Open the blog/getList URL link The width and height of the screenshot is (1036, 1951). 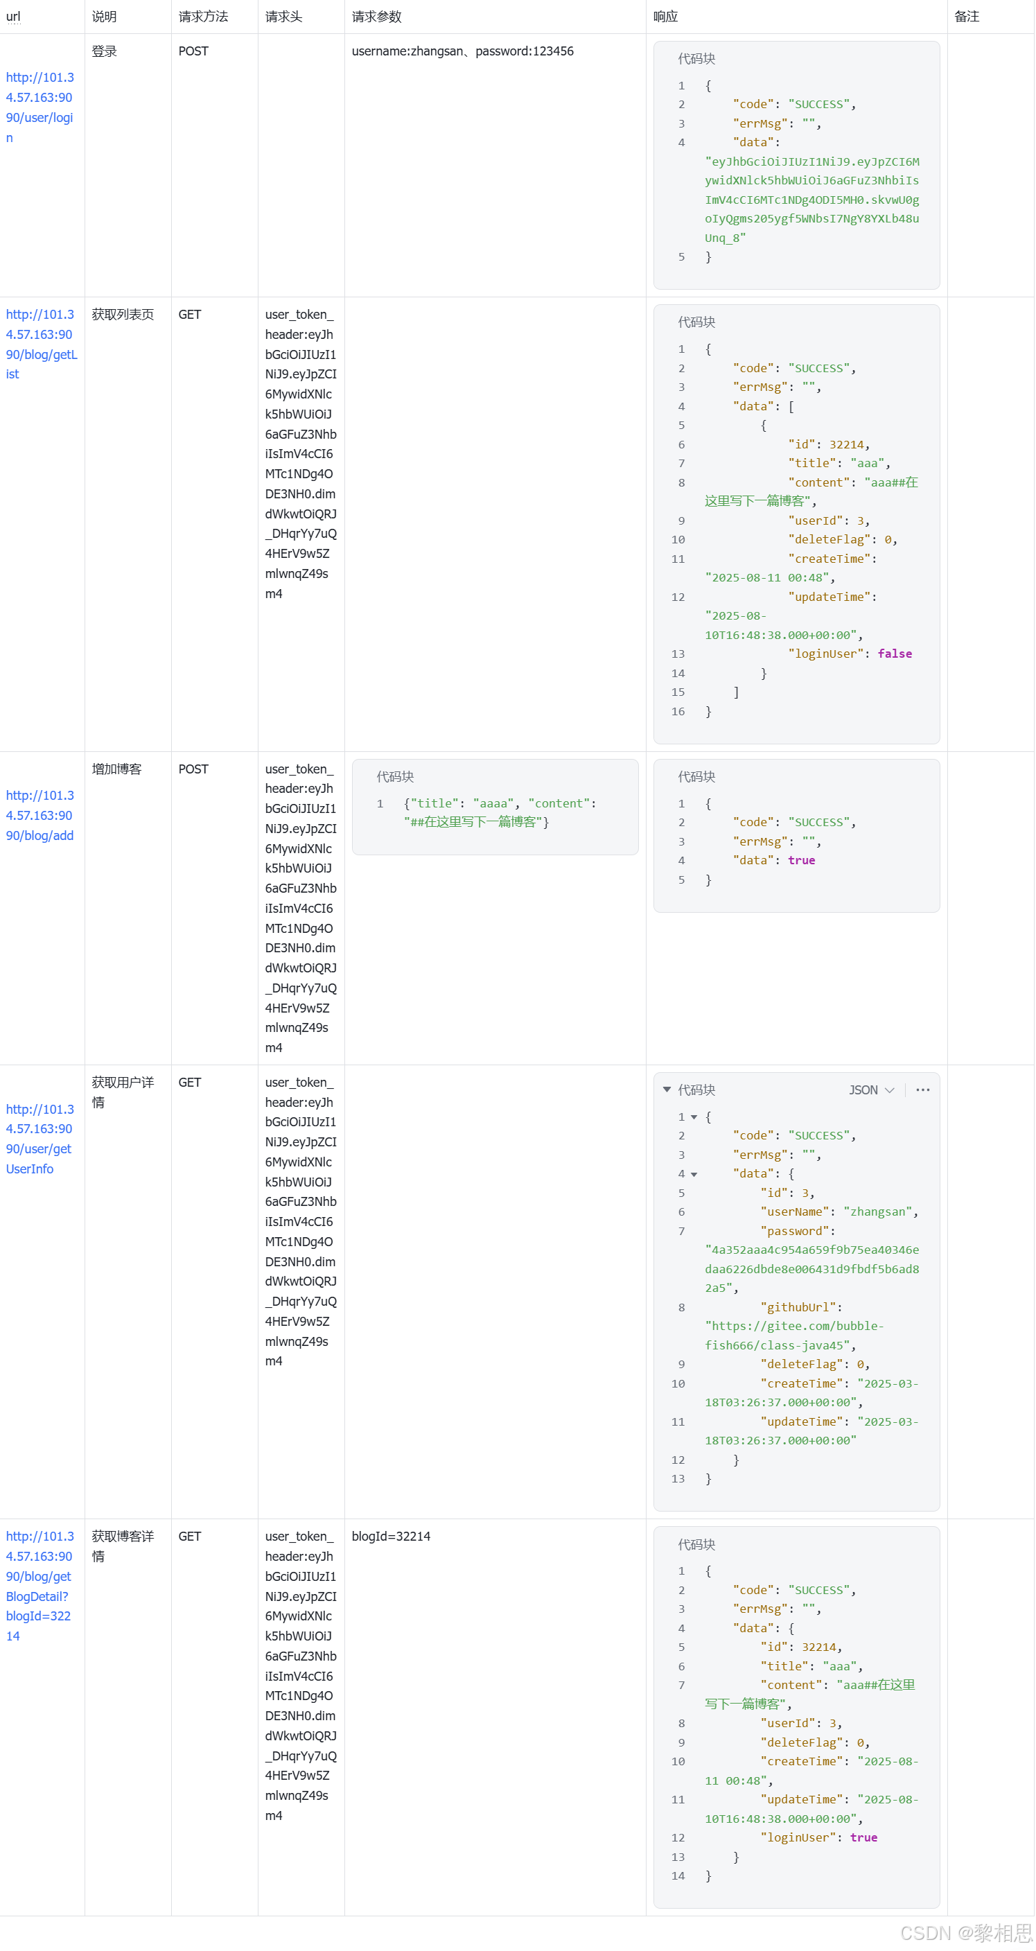click(41, 344)
